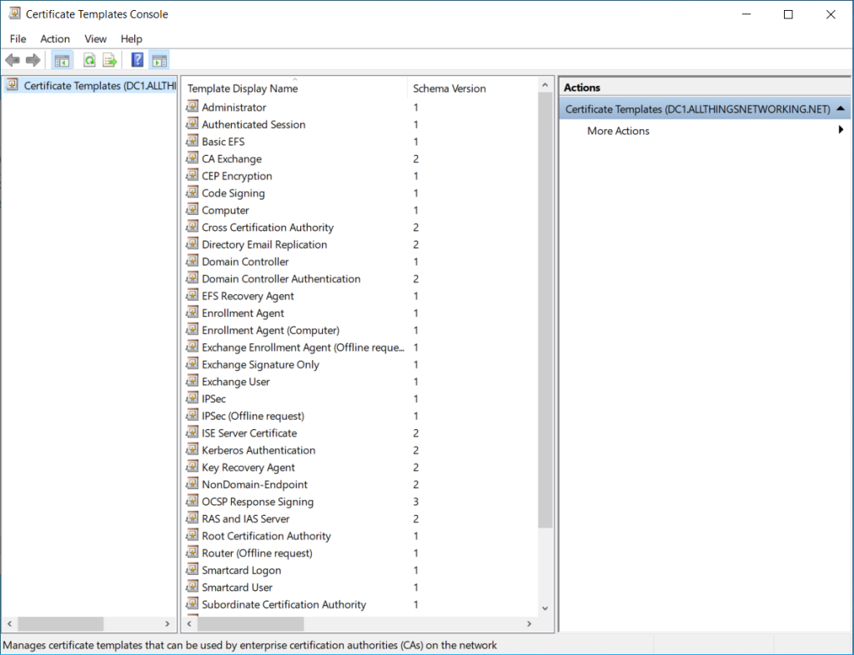The width and height of the screenshot is (854, 655).
Task: Select Certificate Templates node in console tree
Action: point(100,86)
